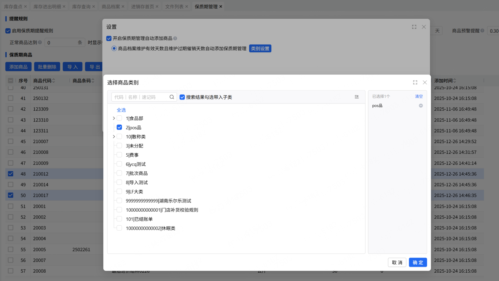499x281 pixels.
Task: Close the 进销存首页 tab
Action: pyautogui.click(x=157, y=6)
